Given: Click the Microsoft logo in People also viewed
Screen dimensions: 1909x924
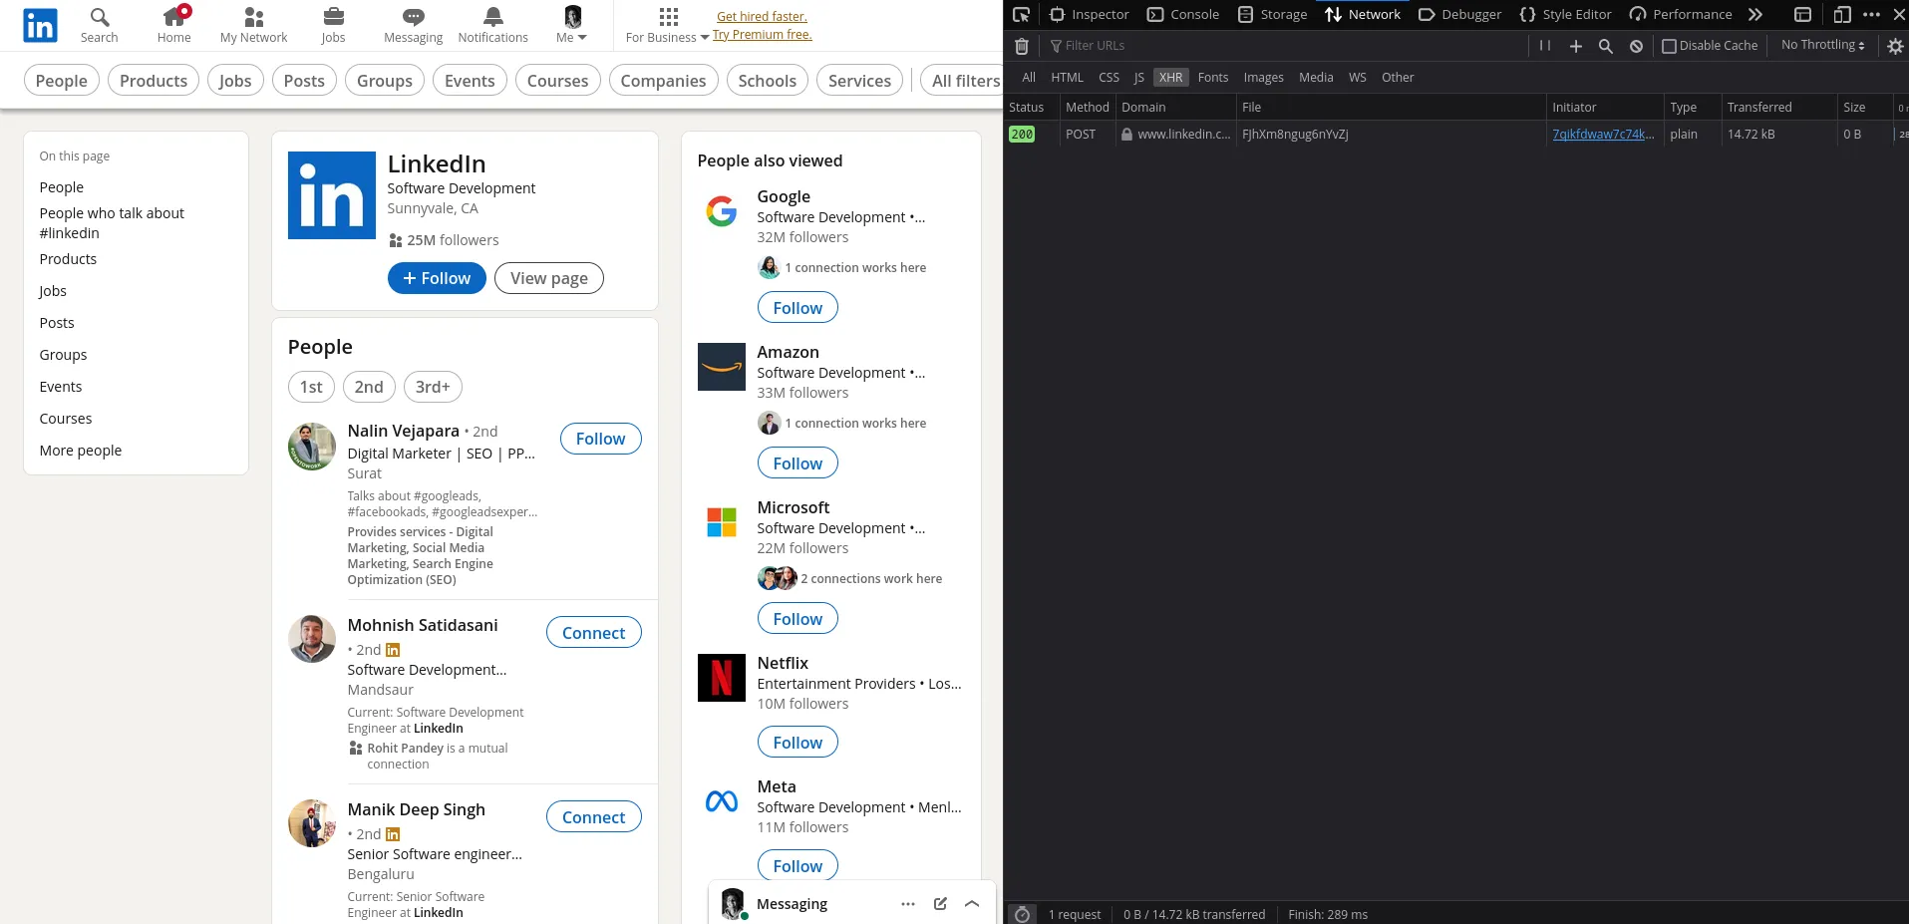Looking at the screenshot, I should [722, 522].
